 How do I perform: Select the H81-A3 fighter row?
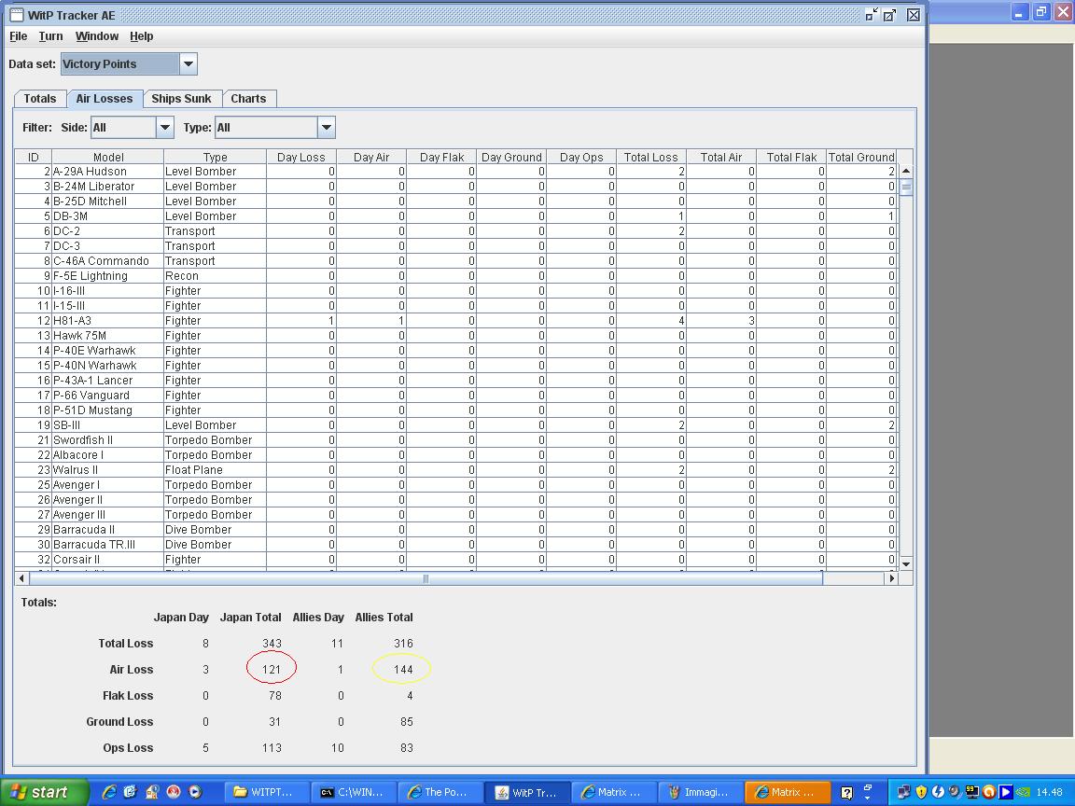(456, 321)
